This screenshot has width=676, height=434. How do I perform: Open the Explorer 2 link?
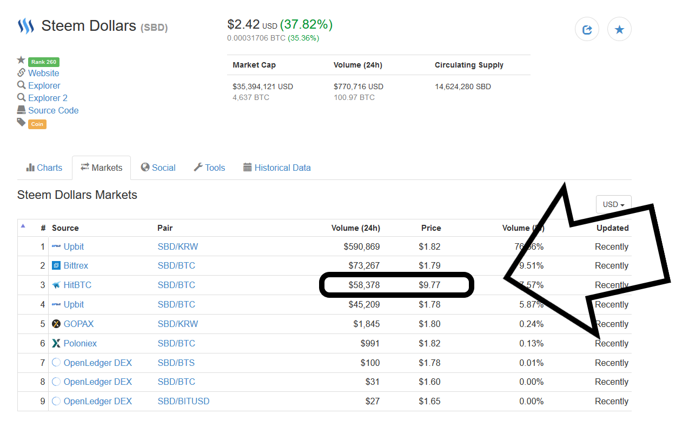[x=48, y=98]
